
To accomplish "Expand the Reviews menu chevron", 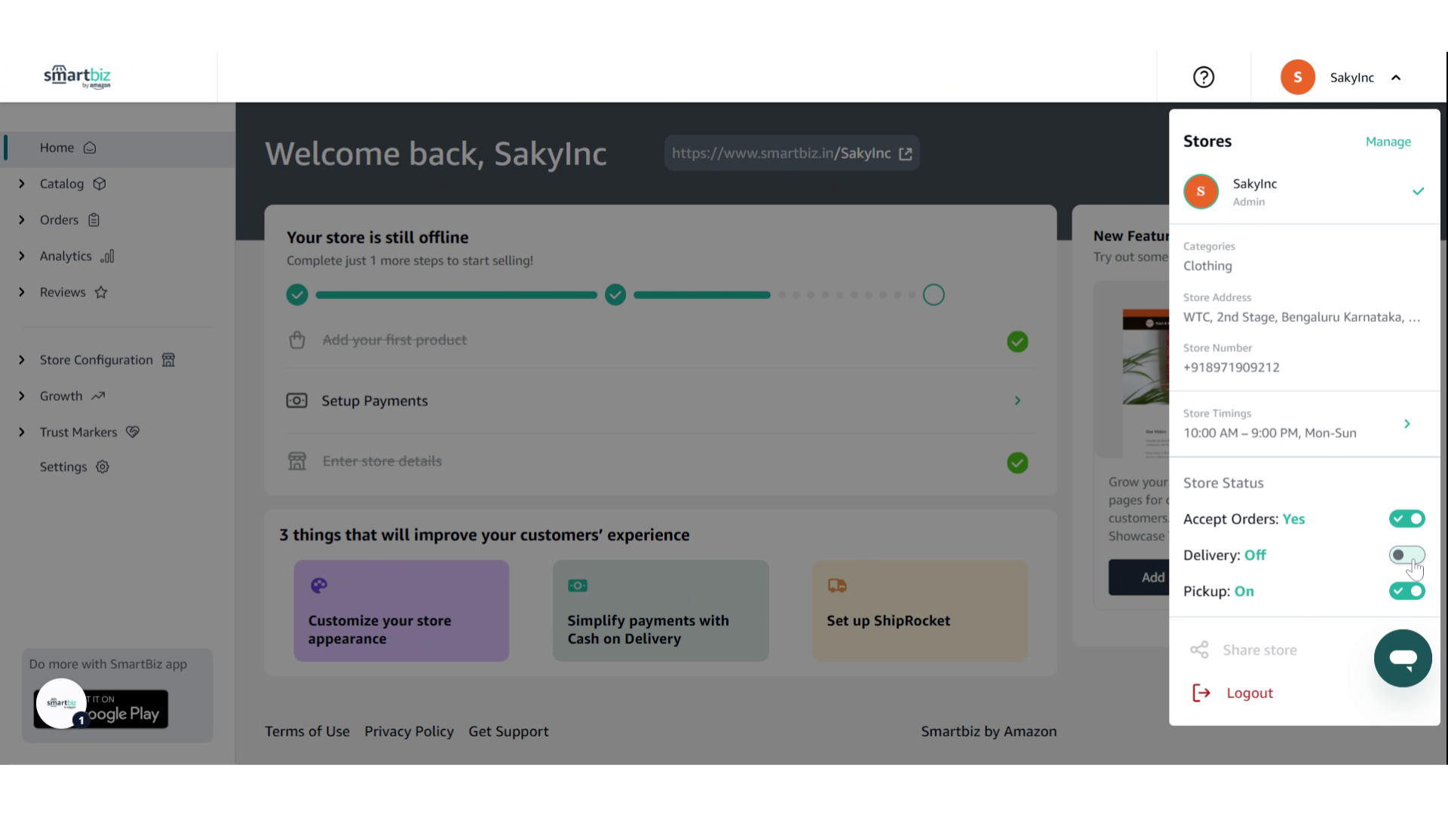I will 22,292.
